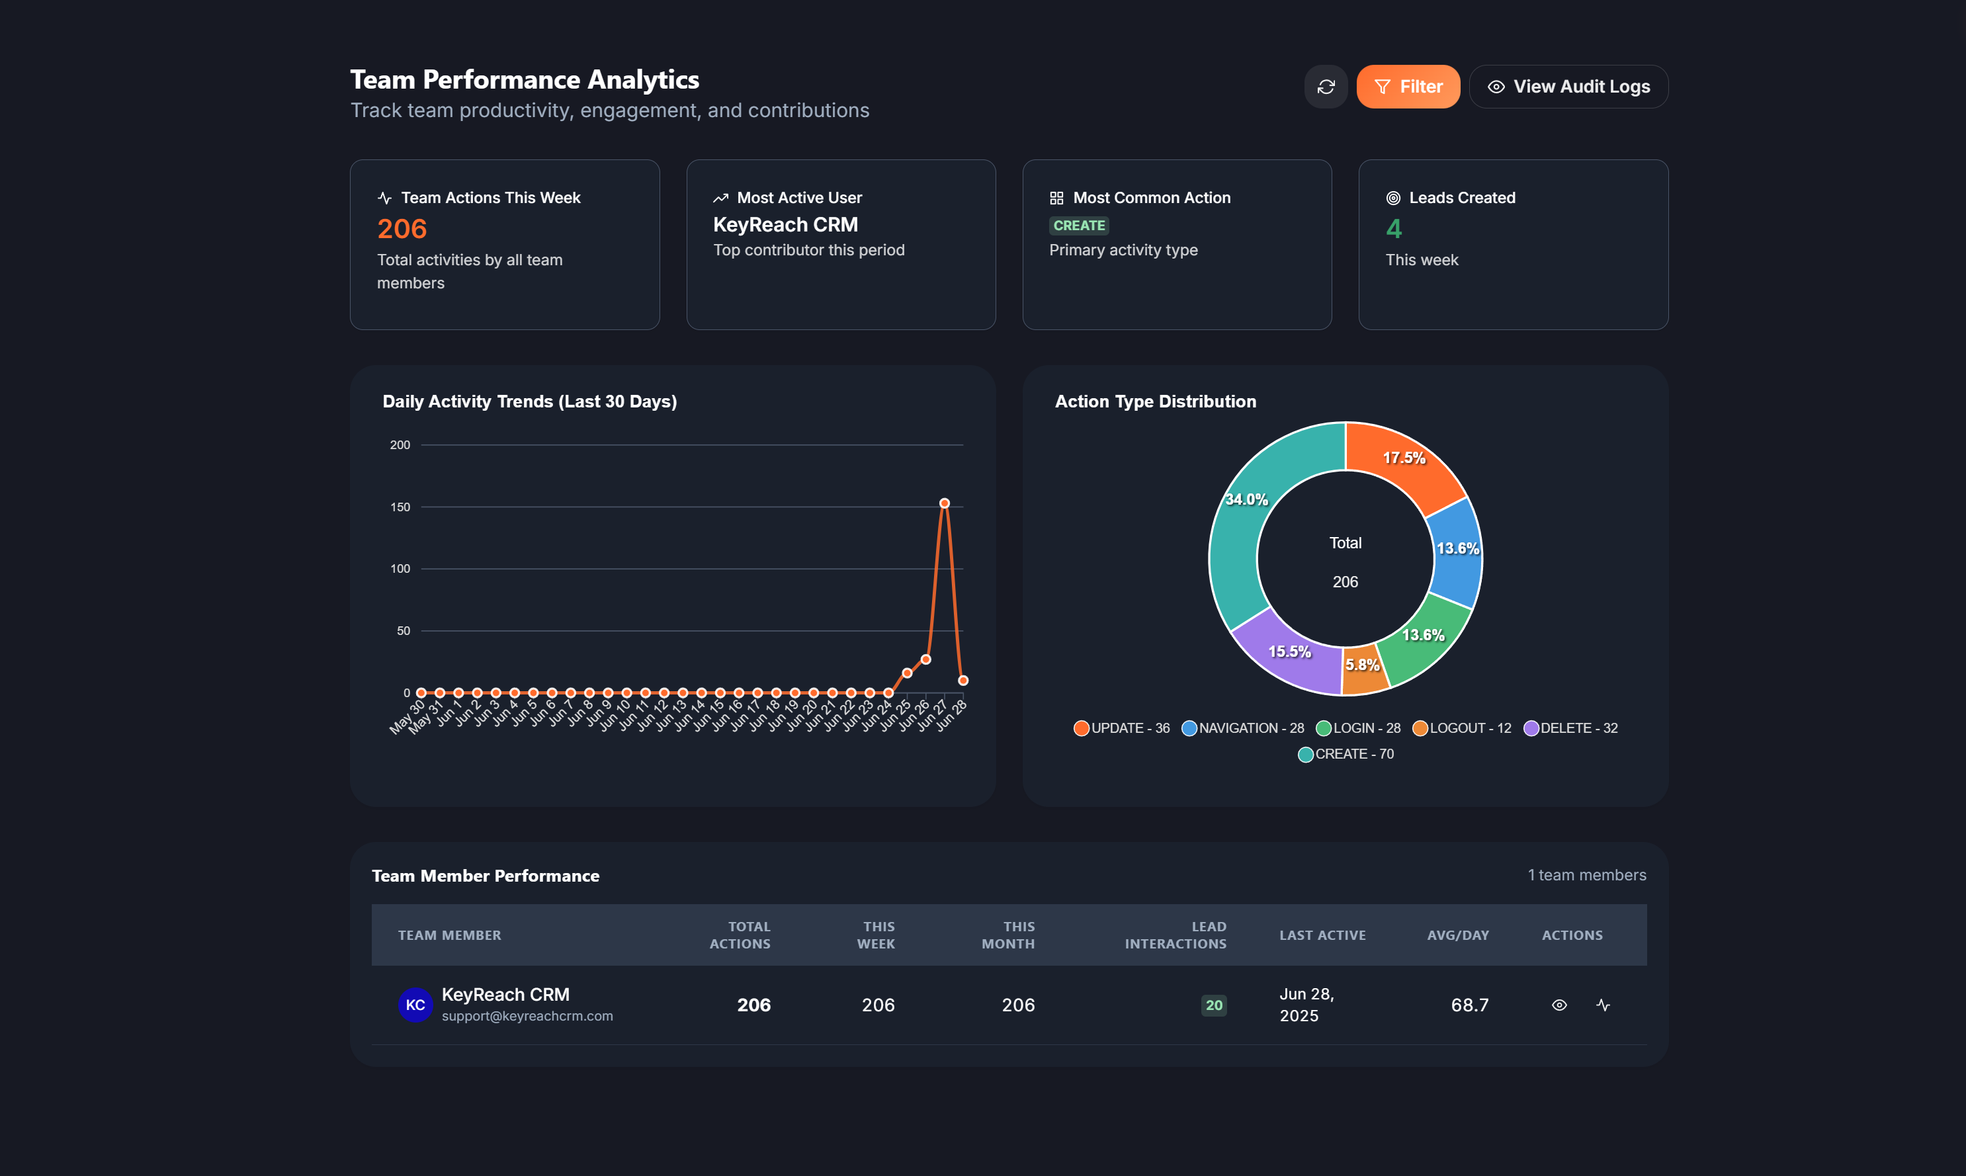Click the green 4 in Leads Created card
The height and width of the screenshot is (1176, 1966).
pyautogui.click(x=1394, y=229)
